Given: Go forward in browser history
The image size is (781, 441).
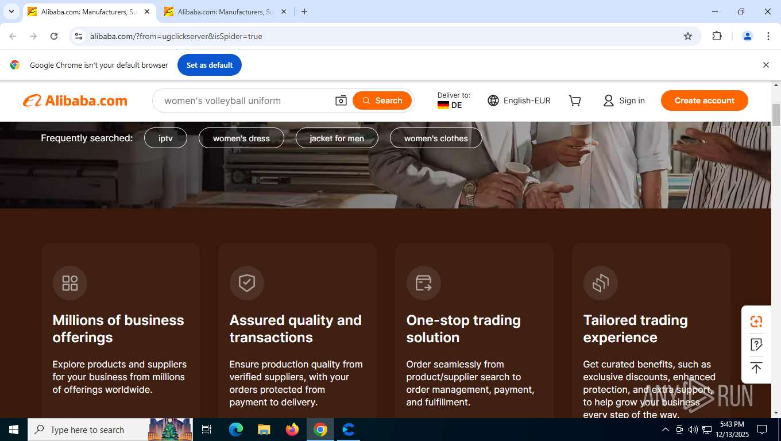Looking at the screenshot, I should pos(33,36).
